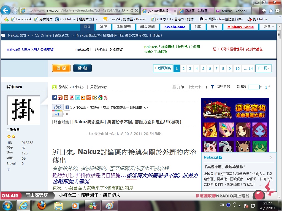Open address bar autocomplete dropdown arrow
The image size is (282, 211).
click(127, 11)
